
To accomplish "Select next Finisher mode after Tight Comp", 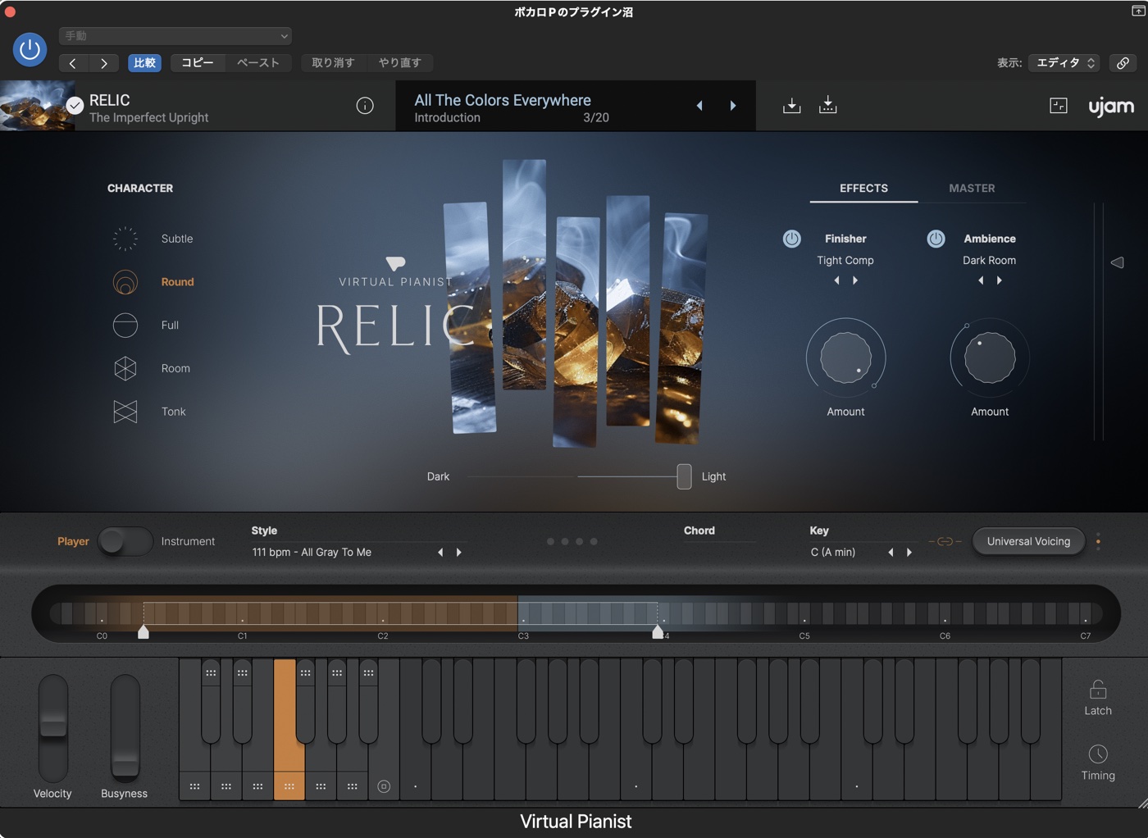I will pos(855,280).
